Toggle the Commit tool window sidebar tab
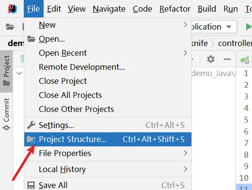 pos(6,114)
